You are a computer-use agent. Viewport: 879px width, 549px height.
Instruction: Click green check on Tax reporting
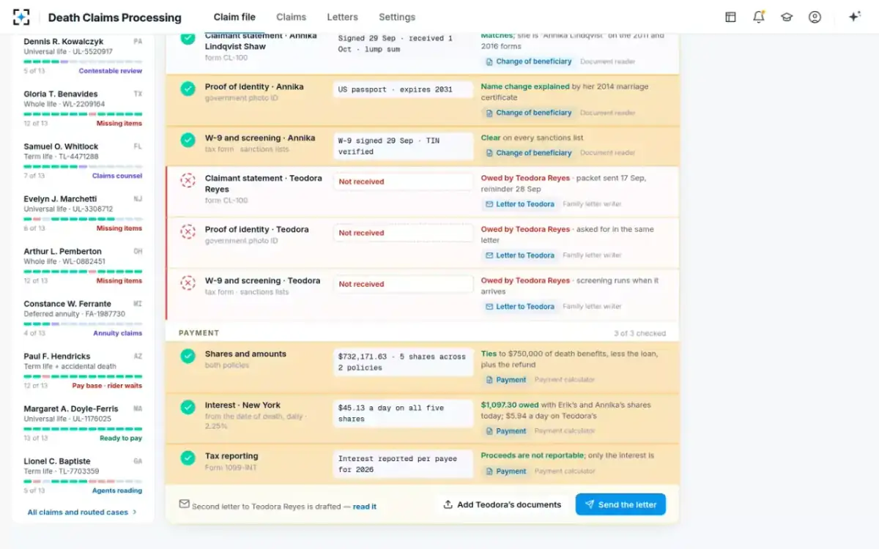(188, 458)
